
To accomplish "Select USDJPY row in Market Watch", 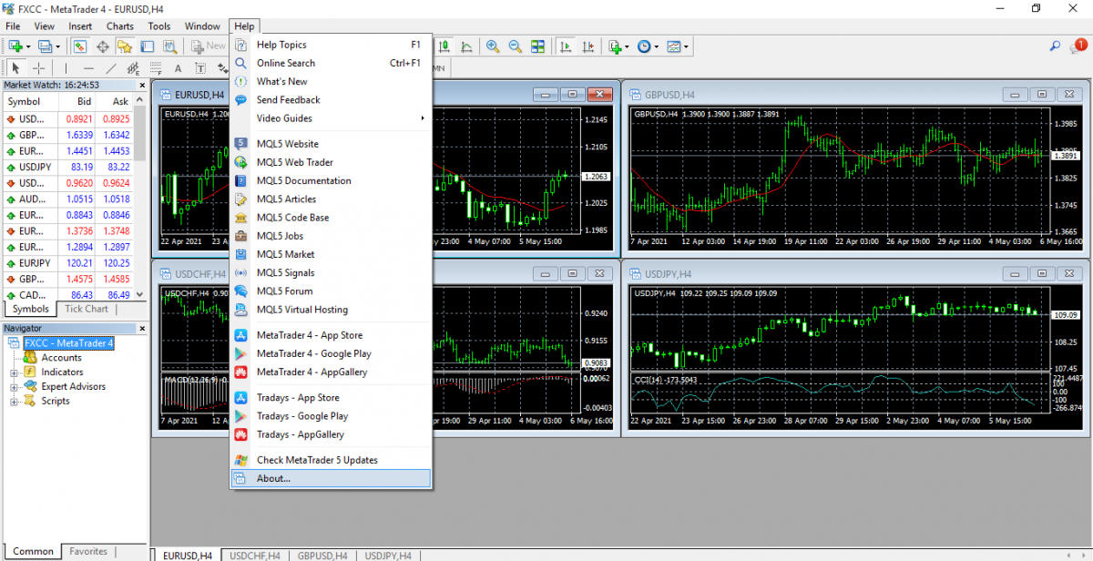I will coord(68,167).
